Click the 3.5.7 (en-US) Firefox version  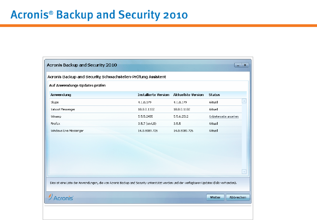click(147, 124)
